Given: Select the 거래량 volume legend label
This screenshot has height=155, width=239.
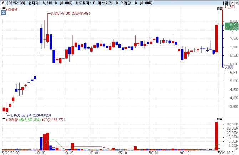Looking at the screenshot, I should (x=13, y=120).
